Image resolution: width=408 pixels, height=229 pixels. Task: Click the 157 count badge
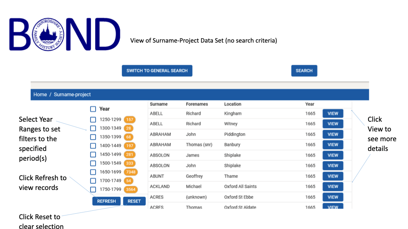pyautogui.click(x=130, y=120)
